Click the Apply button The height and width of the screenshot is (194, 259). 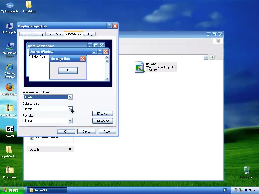[107, 131]
